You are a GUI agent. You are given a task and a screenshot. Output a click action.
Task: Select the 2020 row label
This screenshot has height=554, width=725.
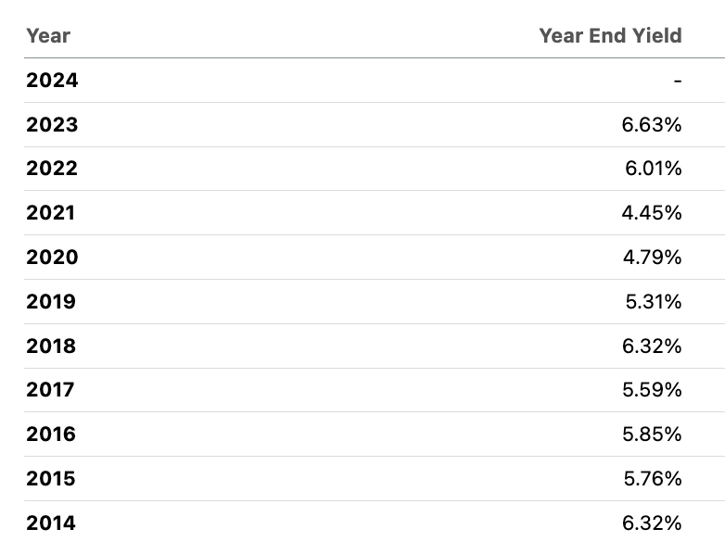52,258
